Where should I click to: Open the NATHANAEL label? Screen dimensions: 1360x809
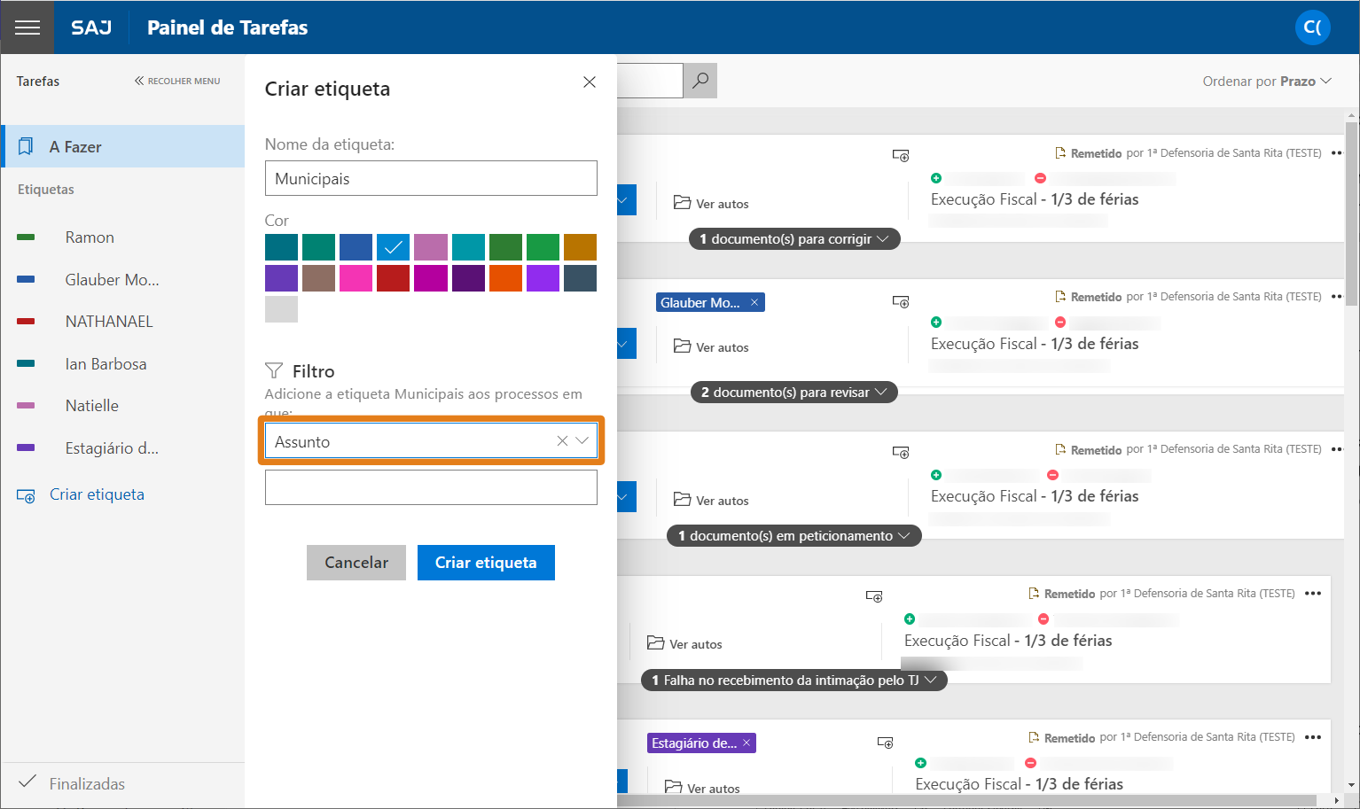point(109,322)
